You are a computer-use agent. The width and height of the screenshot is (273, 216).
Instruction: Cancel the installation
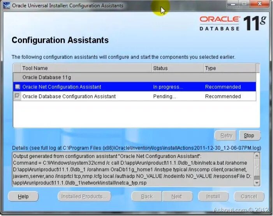[249, 197]
